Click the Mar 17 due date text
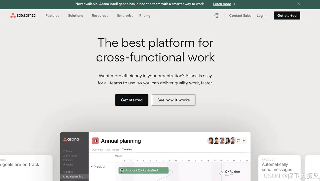 click(229, 176)
